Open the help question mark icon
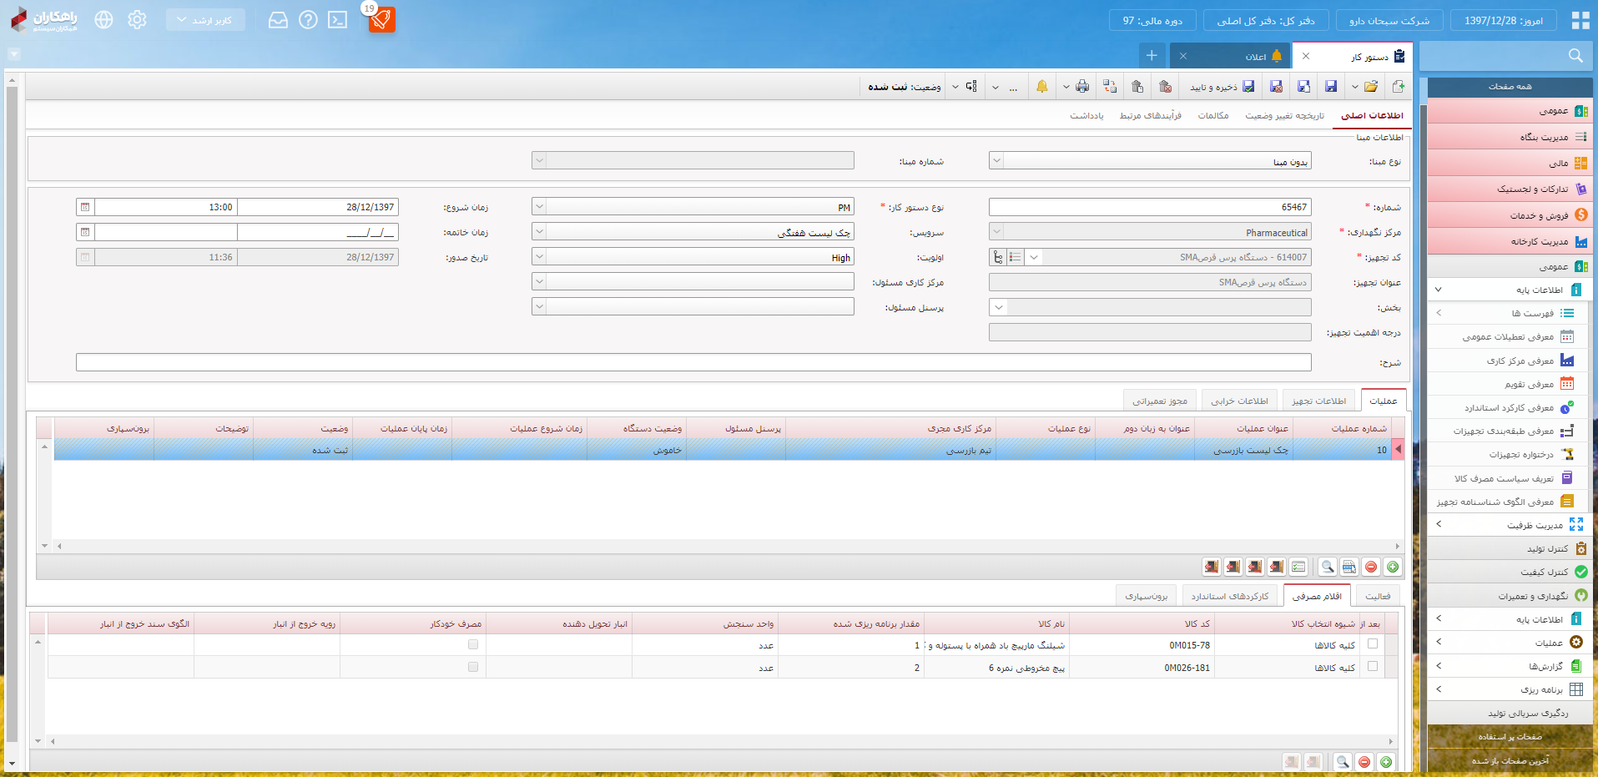 tap(308, 20)
